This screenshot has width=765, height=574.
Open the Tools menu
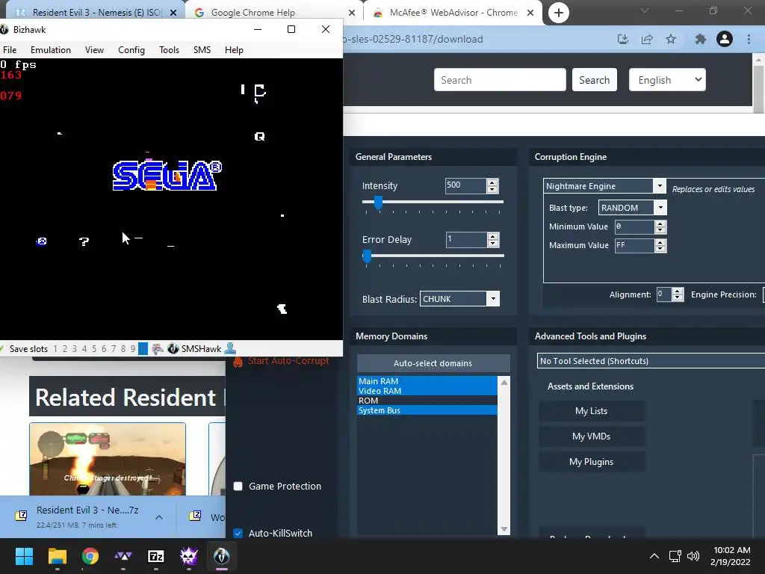click(170, 50)
